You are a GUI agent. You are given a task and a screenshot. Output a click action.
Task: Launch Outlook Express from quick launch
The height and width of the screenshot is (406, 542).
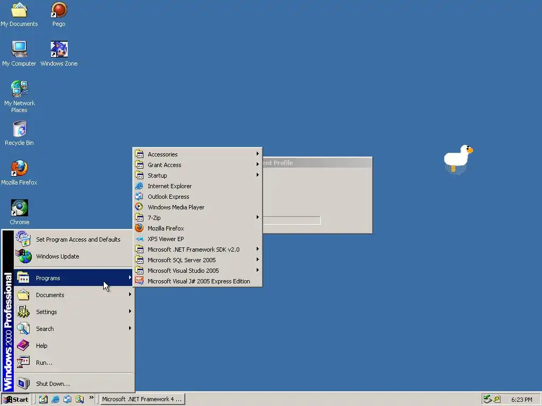tap(67, 399)
